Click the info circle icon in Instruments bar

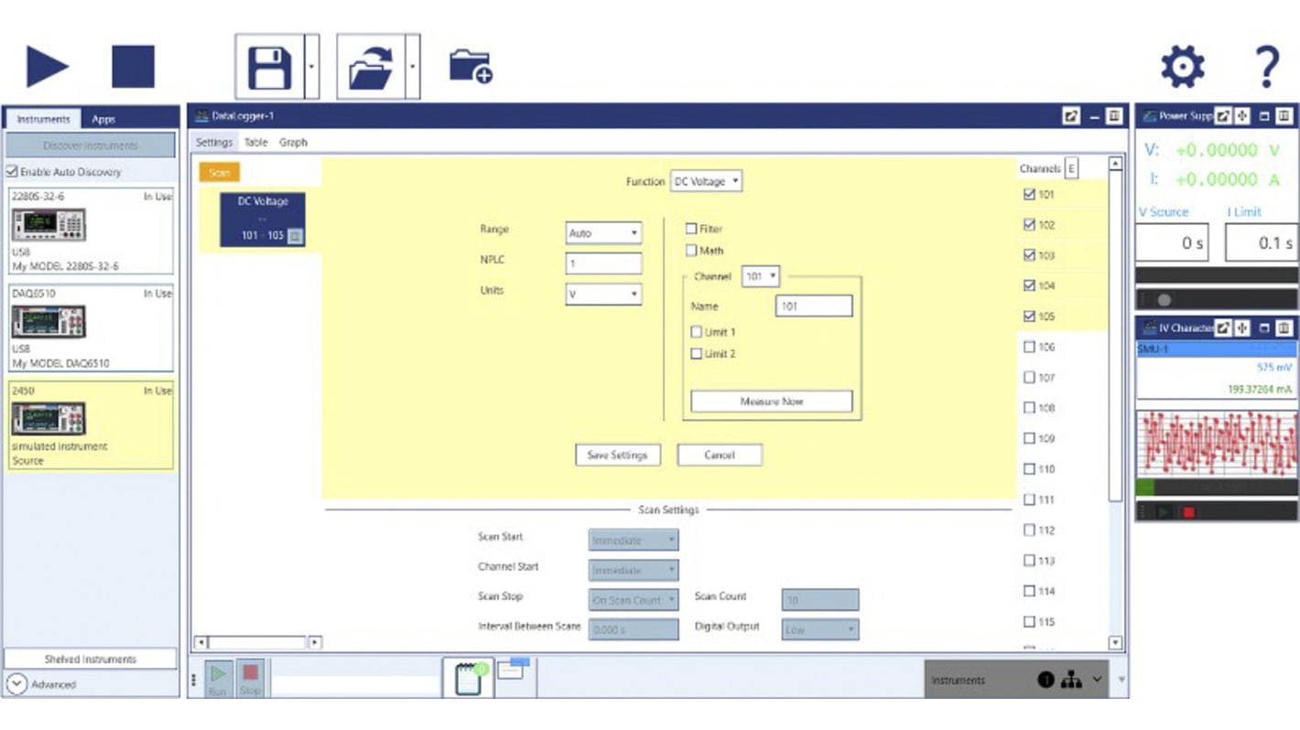tap(1046, 680)
